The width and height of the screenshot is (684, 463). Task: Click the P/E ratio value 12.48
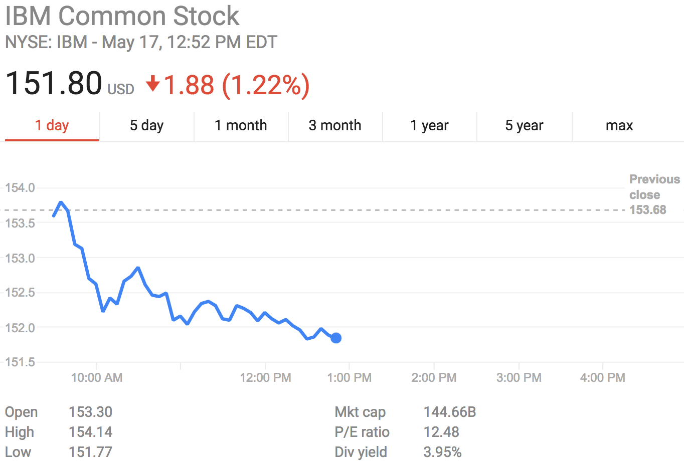click(x=441, y=432)
